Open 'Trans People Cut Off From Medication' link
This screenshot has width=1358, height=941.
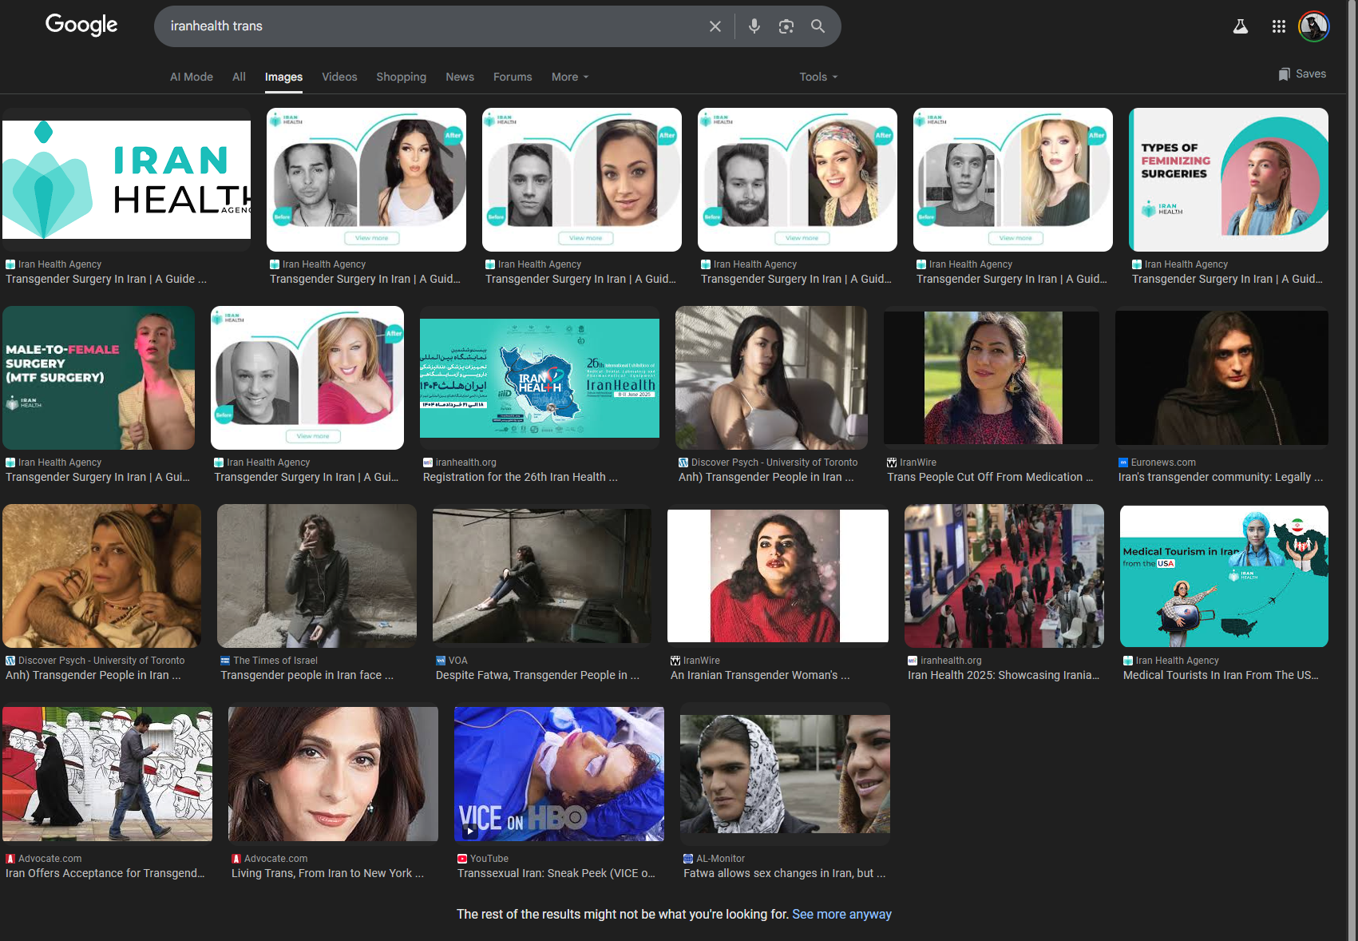pos(990,477)
